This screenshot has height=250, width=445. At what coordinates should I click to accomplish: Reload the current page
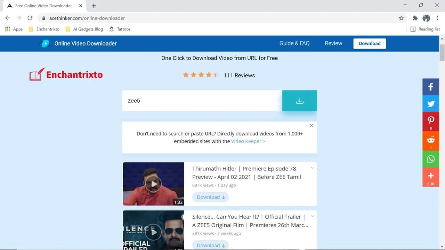(x=30, y=18)
